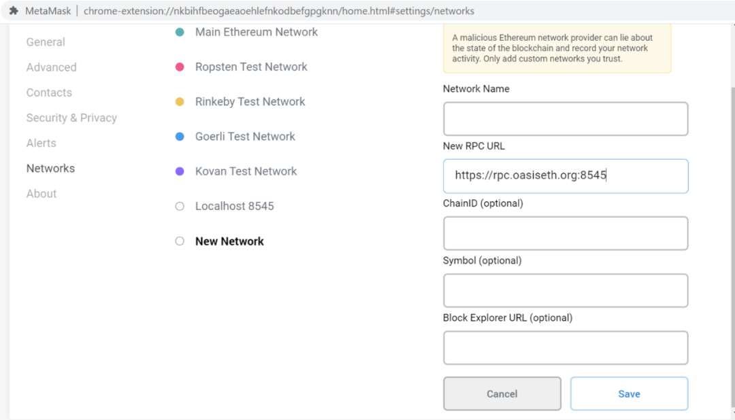
Task: Focus the Block Explorer URL field
Action: coord(566,348)
